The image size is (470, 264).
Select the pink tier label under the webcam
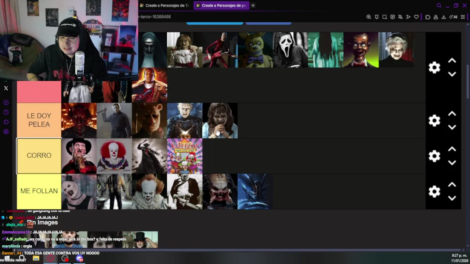pyautogui.click(x=39, y=92)
